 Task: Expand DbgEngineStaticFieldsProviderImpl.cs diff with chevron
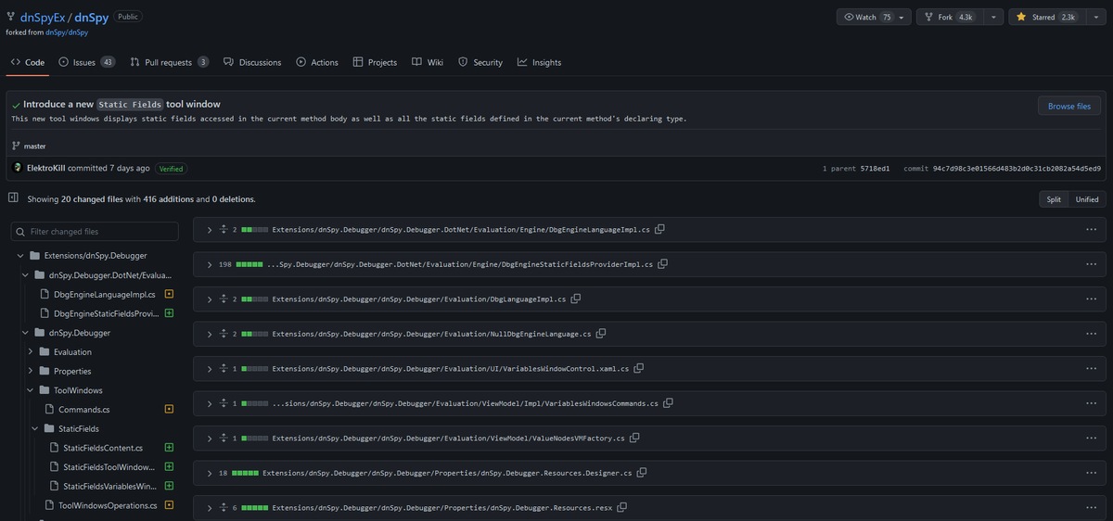click(x=210, y=264)
